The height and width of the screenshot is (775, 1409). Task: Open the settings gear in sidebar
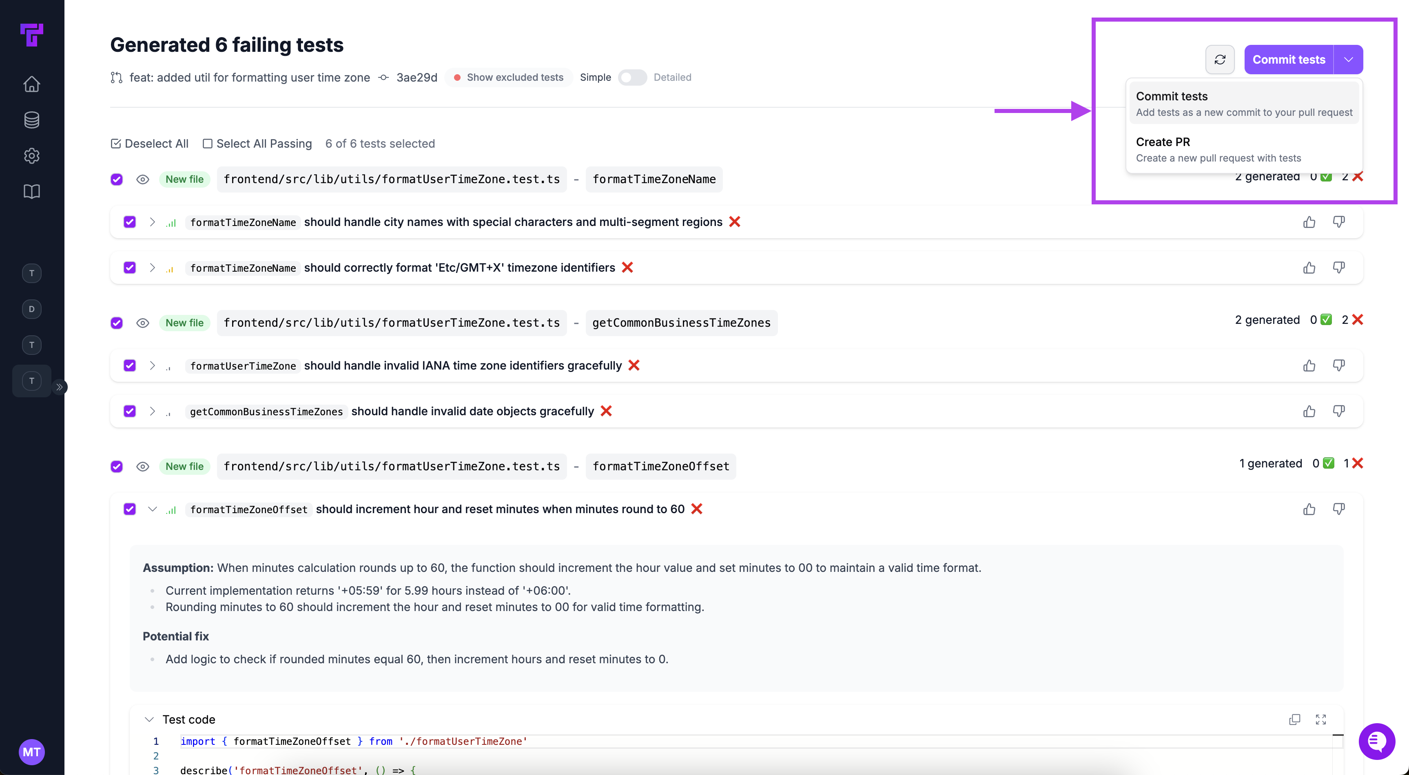[32, 156]
